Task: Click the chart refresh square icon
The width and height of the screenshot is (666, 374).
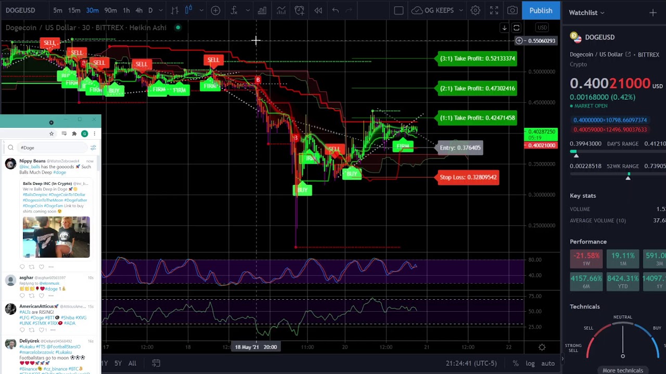Action: pos(517,28)
